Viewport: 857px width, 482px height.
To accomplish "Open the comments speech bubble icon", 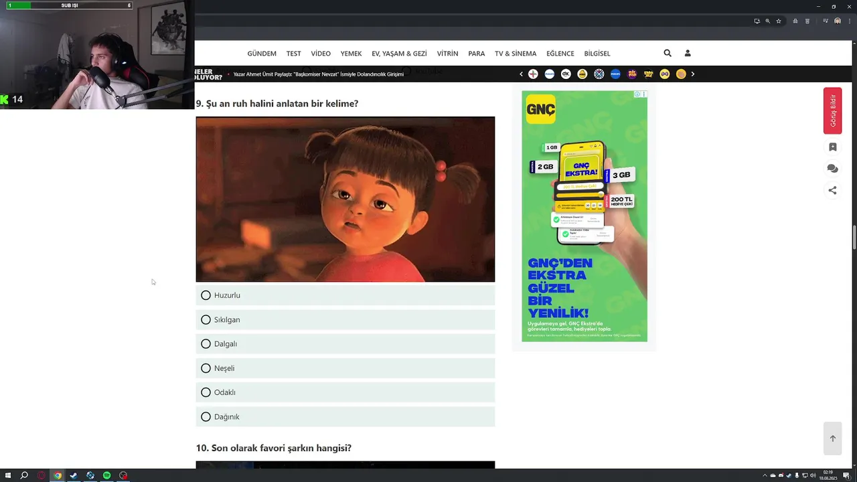I will [x=832, y=169].
